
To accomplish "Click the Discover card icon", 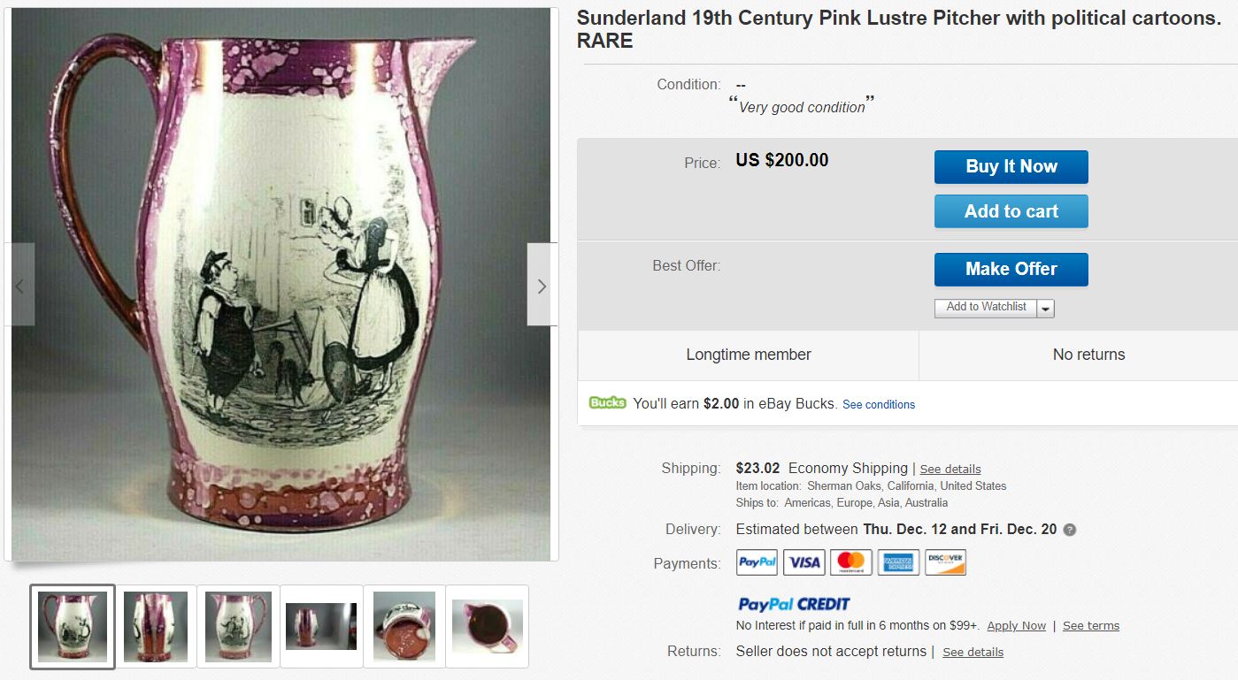I will coord(945,562).
